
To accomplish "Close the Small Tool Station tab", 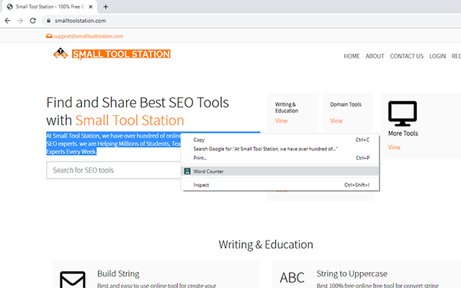I will (x=91, y=6).
